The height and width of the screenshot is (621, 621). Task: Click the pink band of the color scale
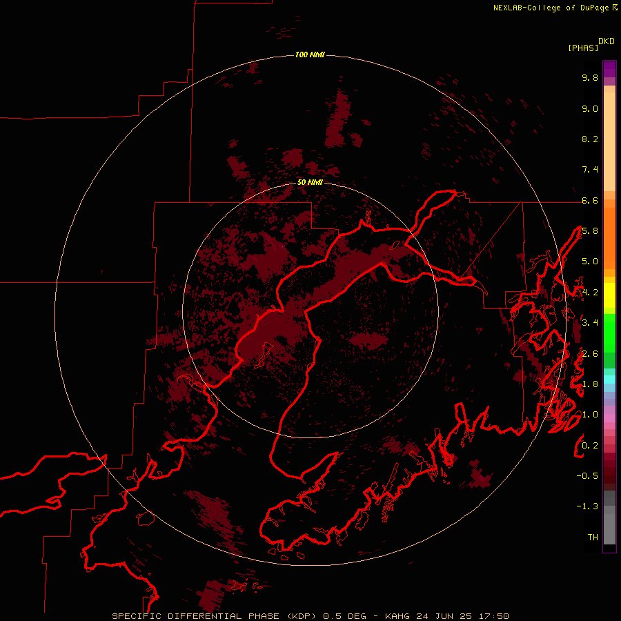(x=609, y=418)
